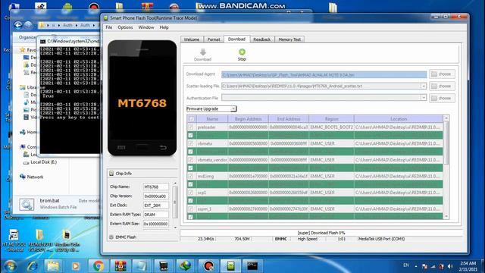The image size is (485, 273).
Task: Switch to the Format tab
Action: [x=214, y=39]
